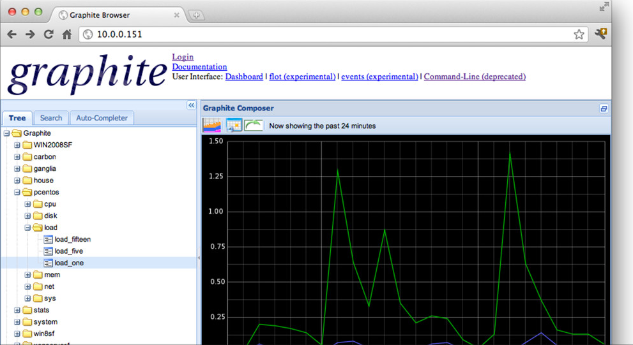Collapse the left tree panel chevrons
Image resolution: width=633 pixels, height=345 pixels.
(192, 105)
